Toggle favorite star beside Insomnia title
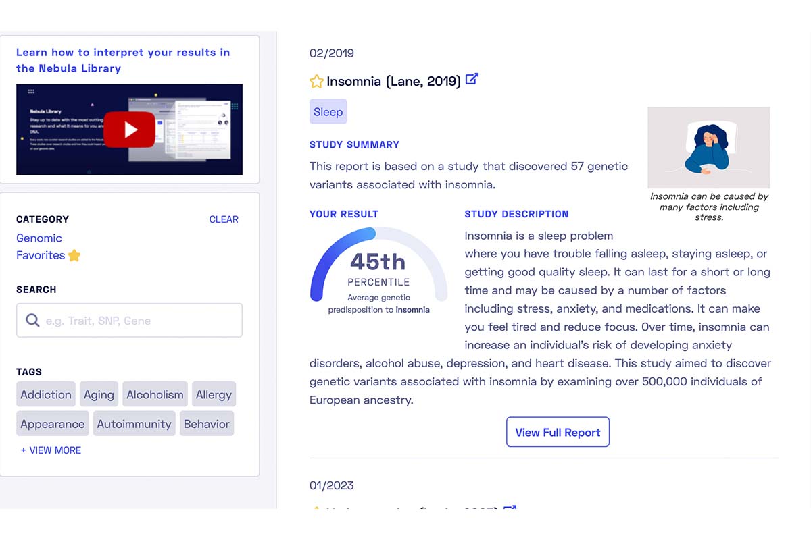811x540 pixels. tap(316, 82)
